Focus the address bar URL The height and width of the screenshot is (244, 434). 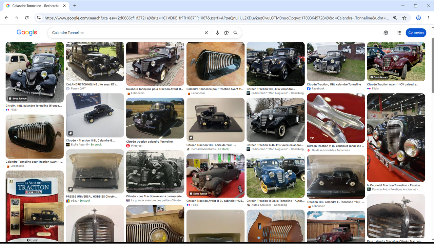point(217,18)
